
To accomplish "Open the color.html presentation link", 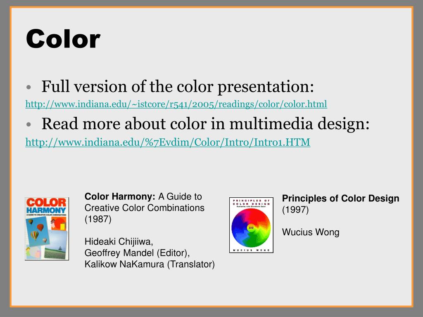I will (176, 104).
